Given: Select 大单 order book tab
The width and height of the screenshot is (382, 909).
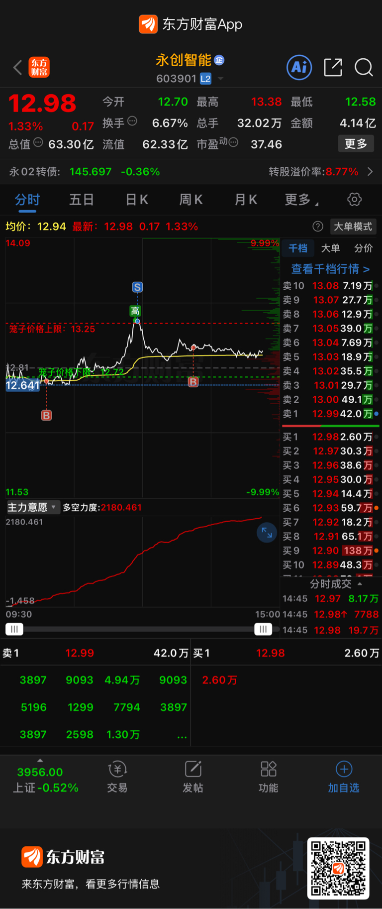Looking at the screenshot, I should (x=330, y=248).
